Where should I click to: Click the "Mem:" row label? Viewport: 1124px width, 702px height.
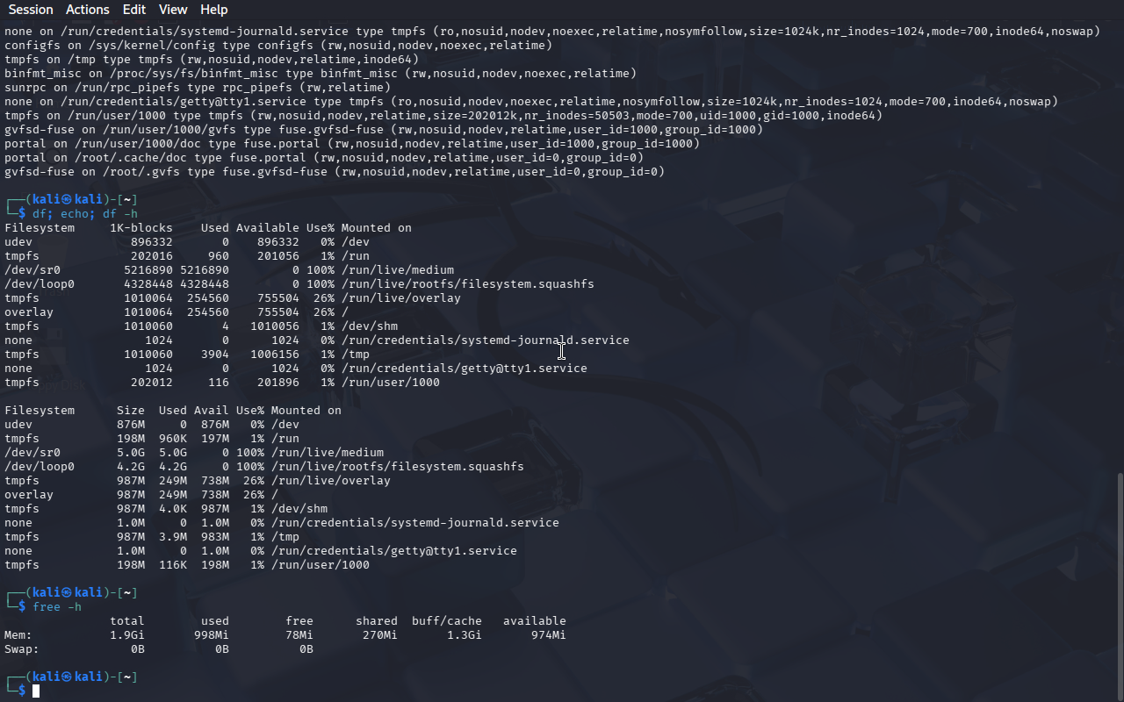tap(18, 635)
